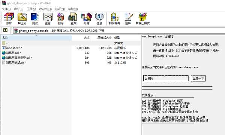Click the parent folder '..' icon
This screenshot has height=135, width=225.
click(x=4, y=43)
